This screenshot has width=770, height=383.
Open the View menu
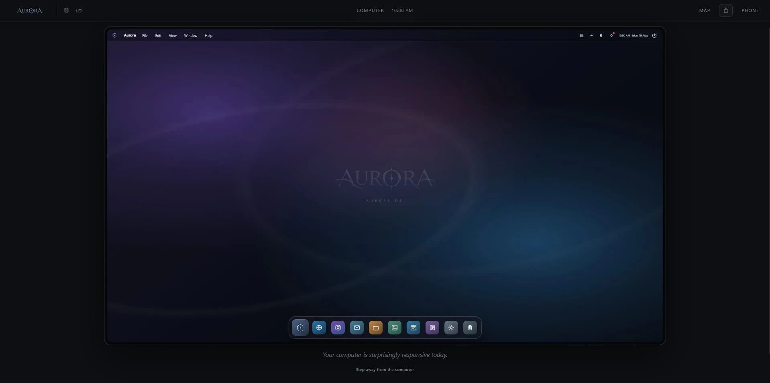coord(173,36)
